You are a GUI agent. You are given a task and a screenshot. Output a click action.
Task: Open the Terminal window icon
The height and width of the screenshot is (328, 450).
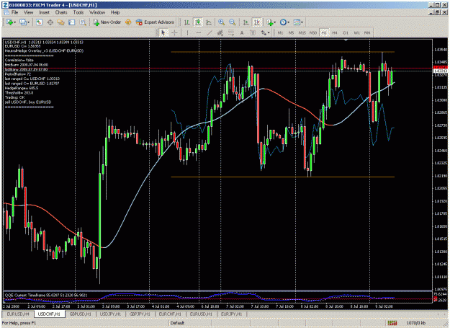(x=71, y=22)
